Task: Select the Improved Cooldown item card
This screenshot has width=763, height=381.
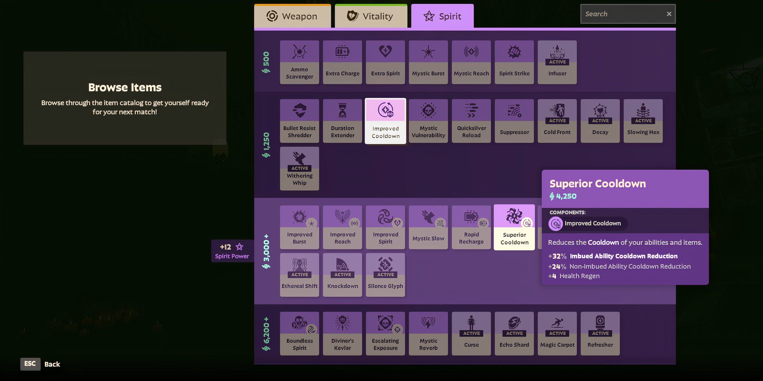Action: [385, 121]
